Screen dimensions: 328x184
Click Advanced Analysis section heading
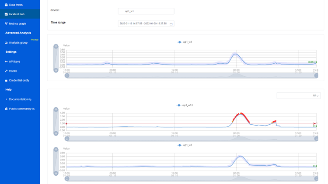18,33
